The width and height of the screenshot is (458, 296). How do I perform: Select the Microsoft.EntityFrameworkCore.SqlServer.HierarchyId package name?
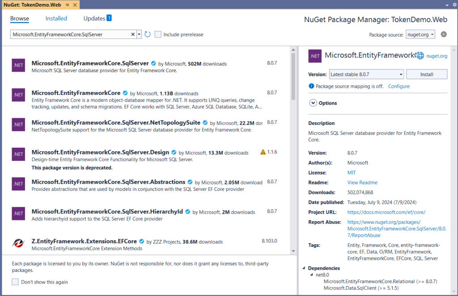tap(107, 211)
